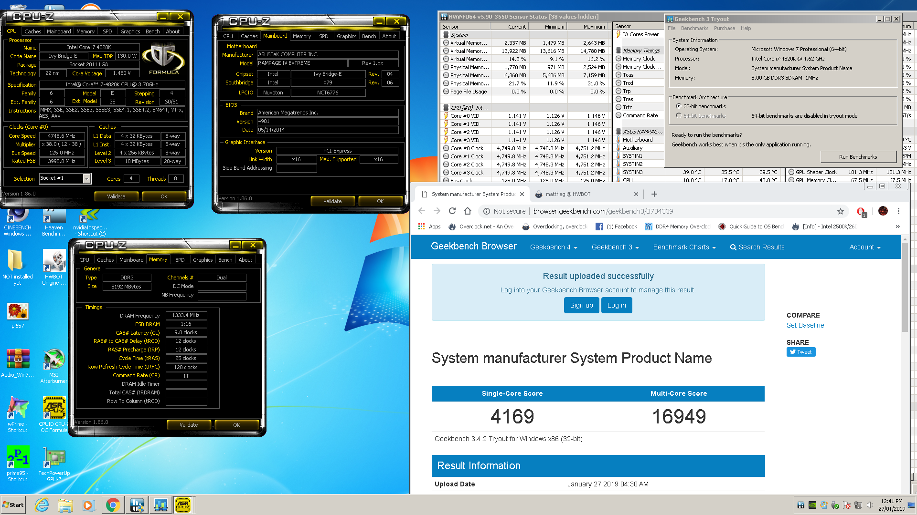Open Benchmarks menu in Geekbench 3 Tryout

click(x=694, y=28)
